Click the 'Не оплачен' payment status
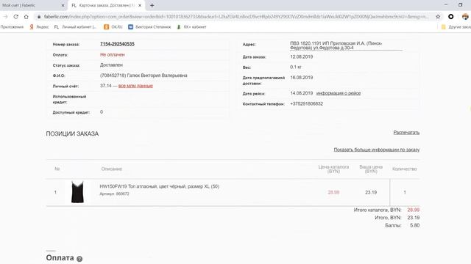Screen dimensions: 471x264 (x=113, y=55)
